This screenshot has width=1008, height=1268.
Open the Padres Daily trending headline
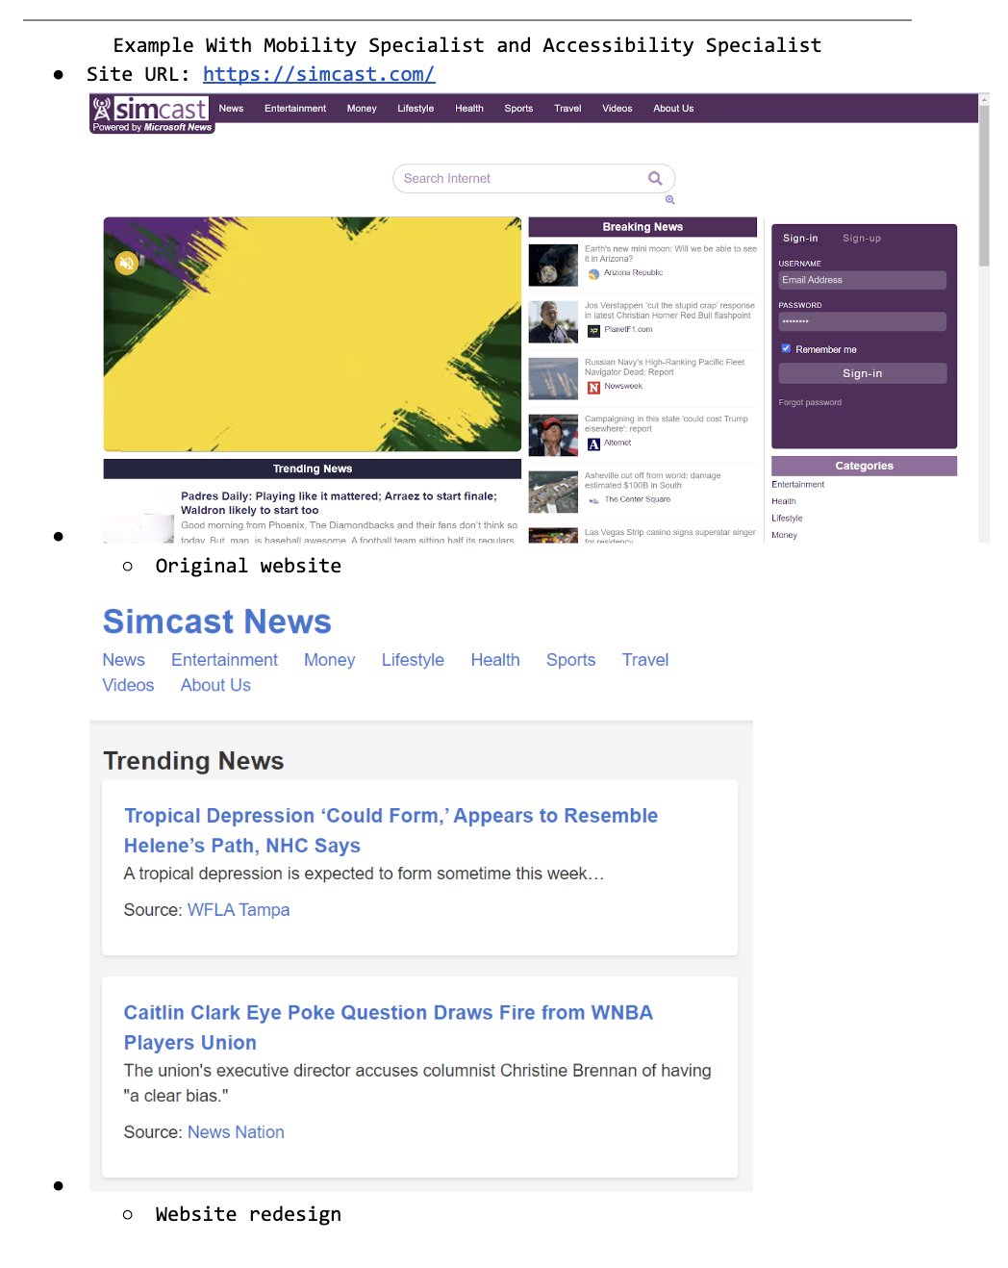tap(339, 503)
